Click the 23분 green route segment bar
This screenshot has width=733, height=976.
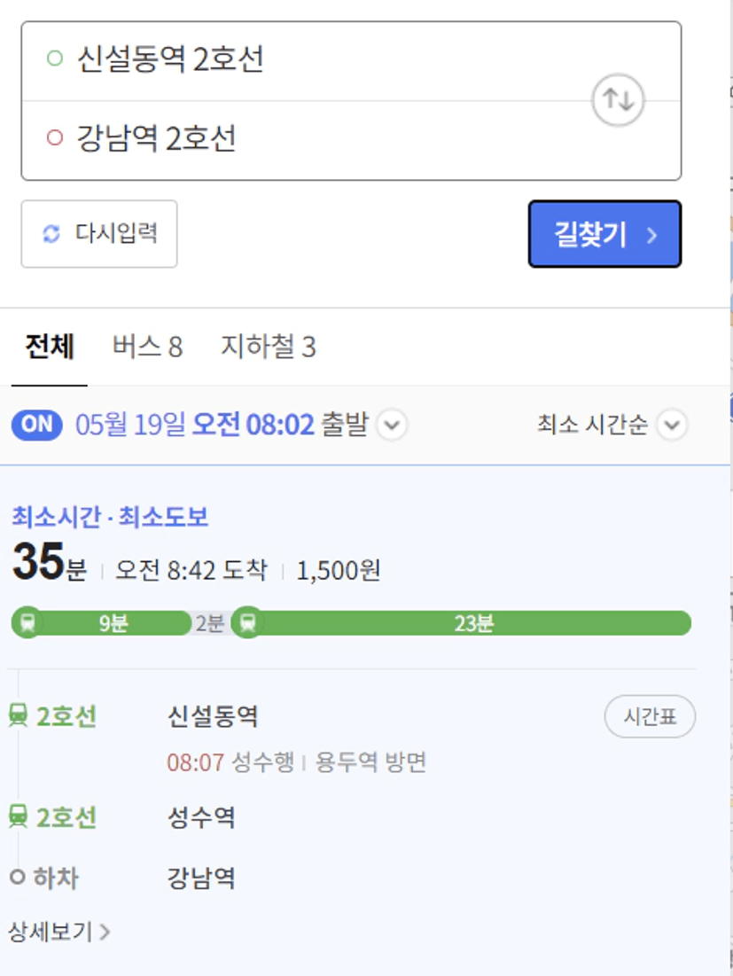[x=473, y=623]
